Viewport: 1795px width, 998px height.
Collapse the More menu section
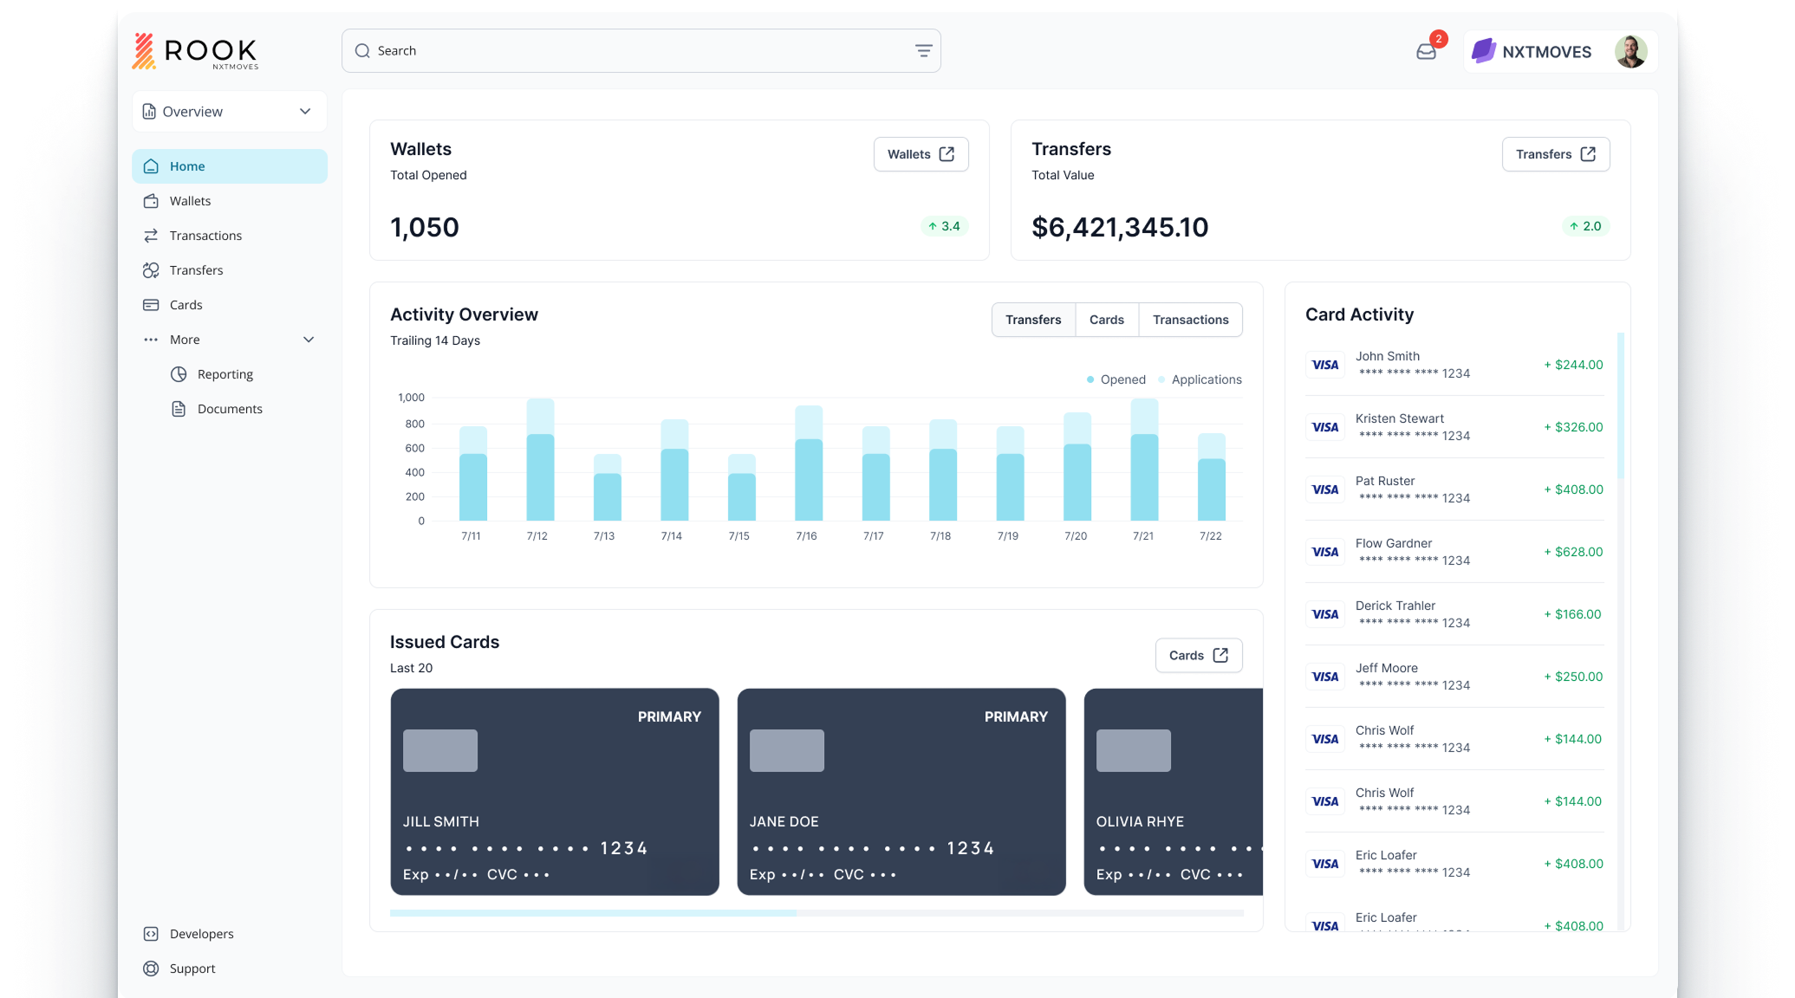[x=308, y=340]
